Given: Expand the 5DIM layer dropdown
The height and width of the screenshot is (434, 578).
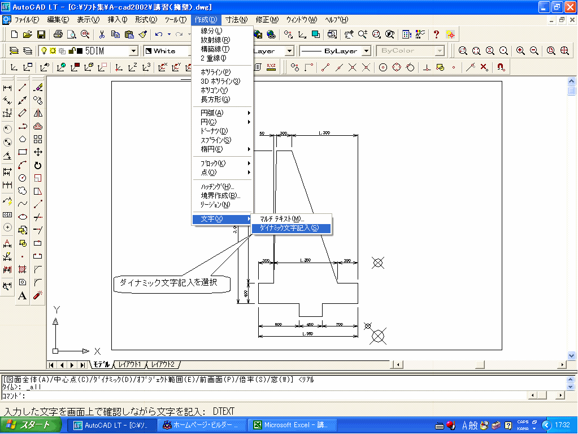Looking at the screenshot, I should (x=134, y=50).
